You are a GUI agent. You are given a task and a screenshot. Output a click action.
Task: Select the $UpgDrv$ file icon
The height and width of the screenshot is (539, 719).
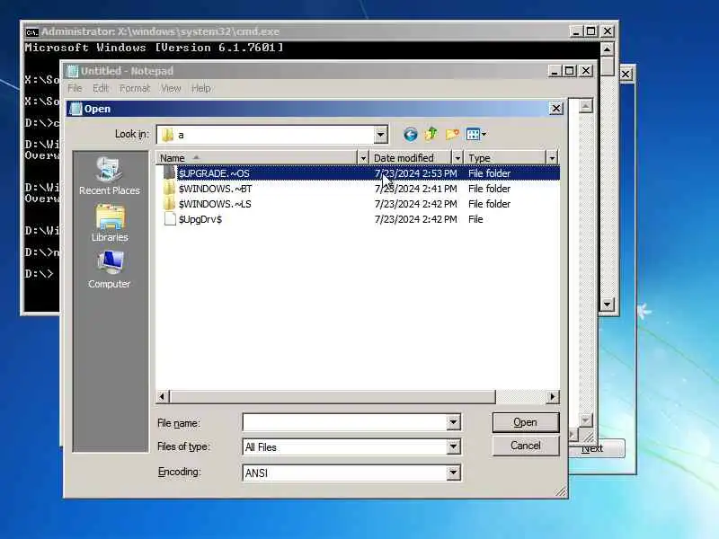tap(170, 218)
